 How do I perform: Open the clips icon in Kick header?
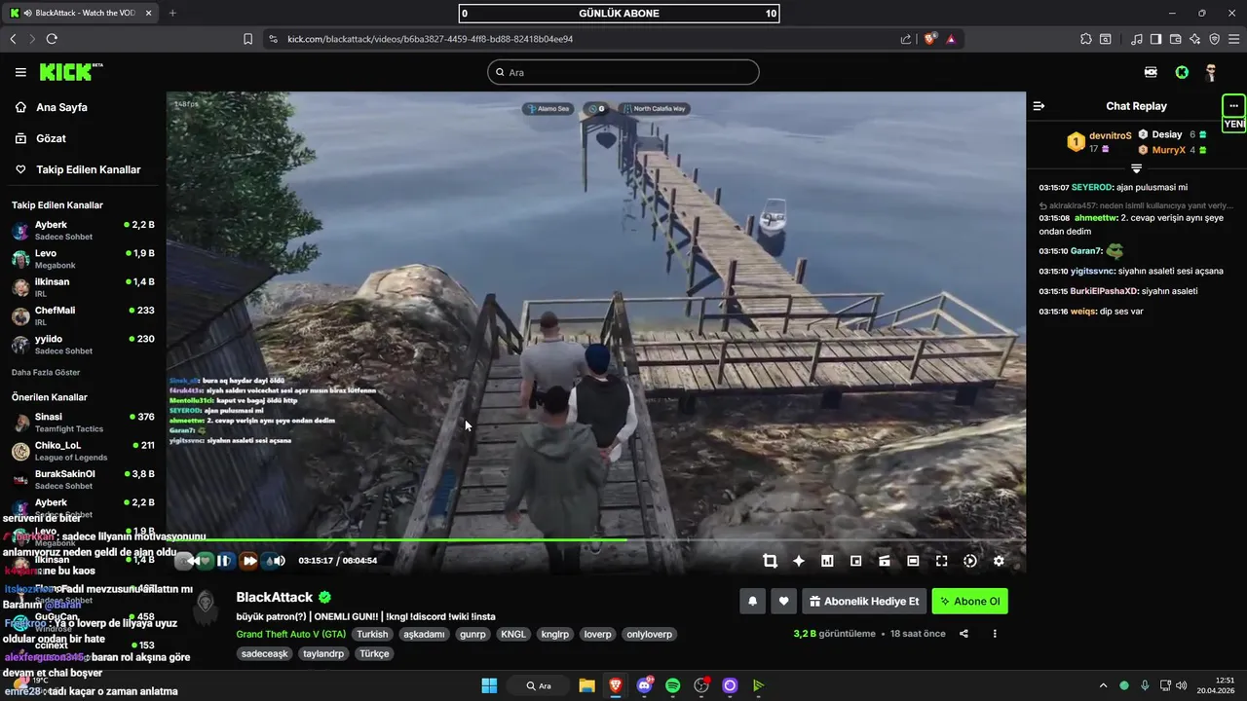[1151, 72]
